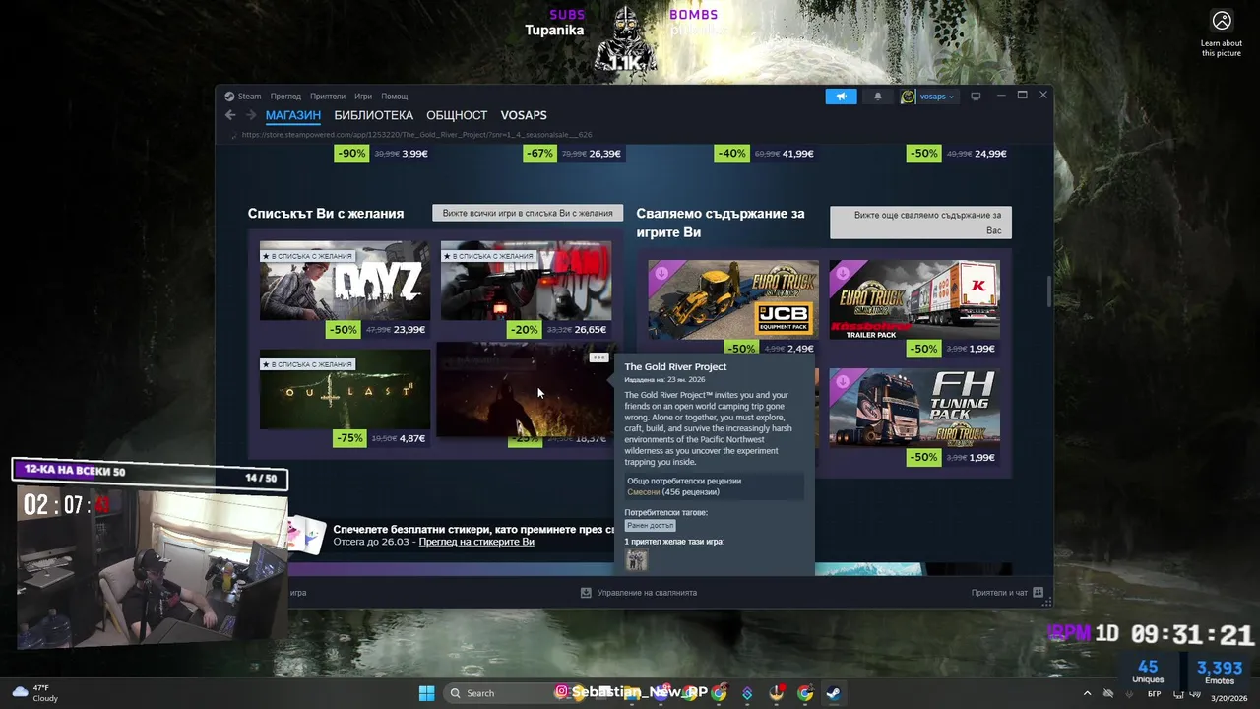Click Learn about this picture desktop icon
The image size is (1260, 709).
point(1222,32)
